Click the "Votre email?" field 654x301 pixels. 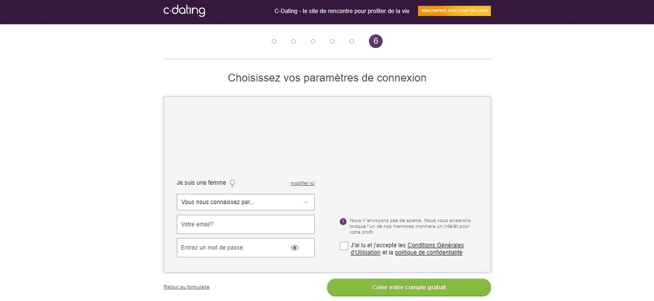[x=245, y=224]
